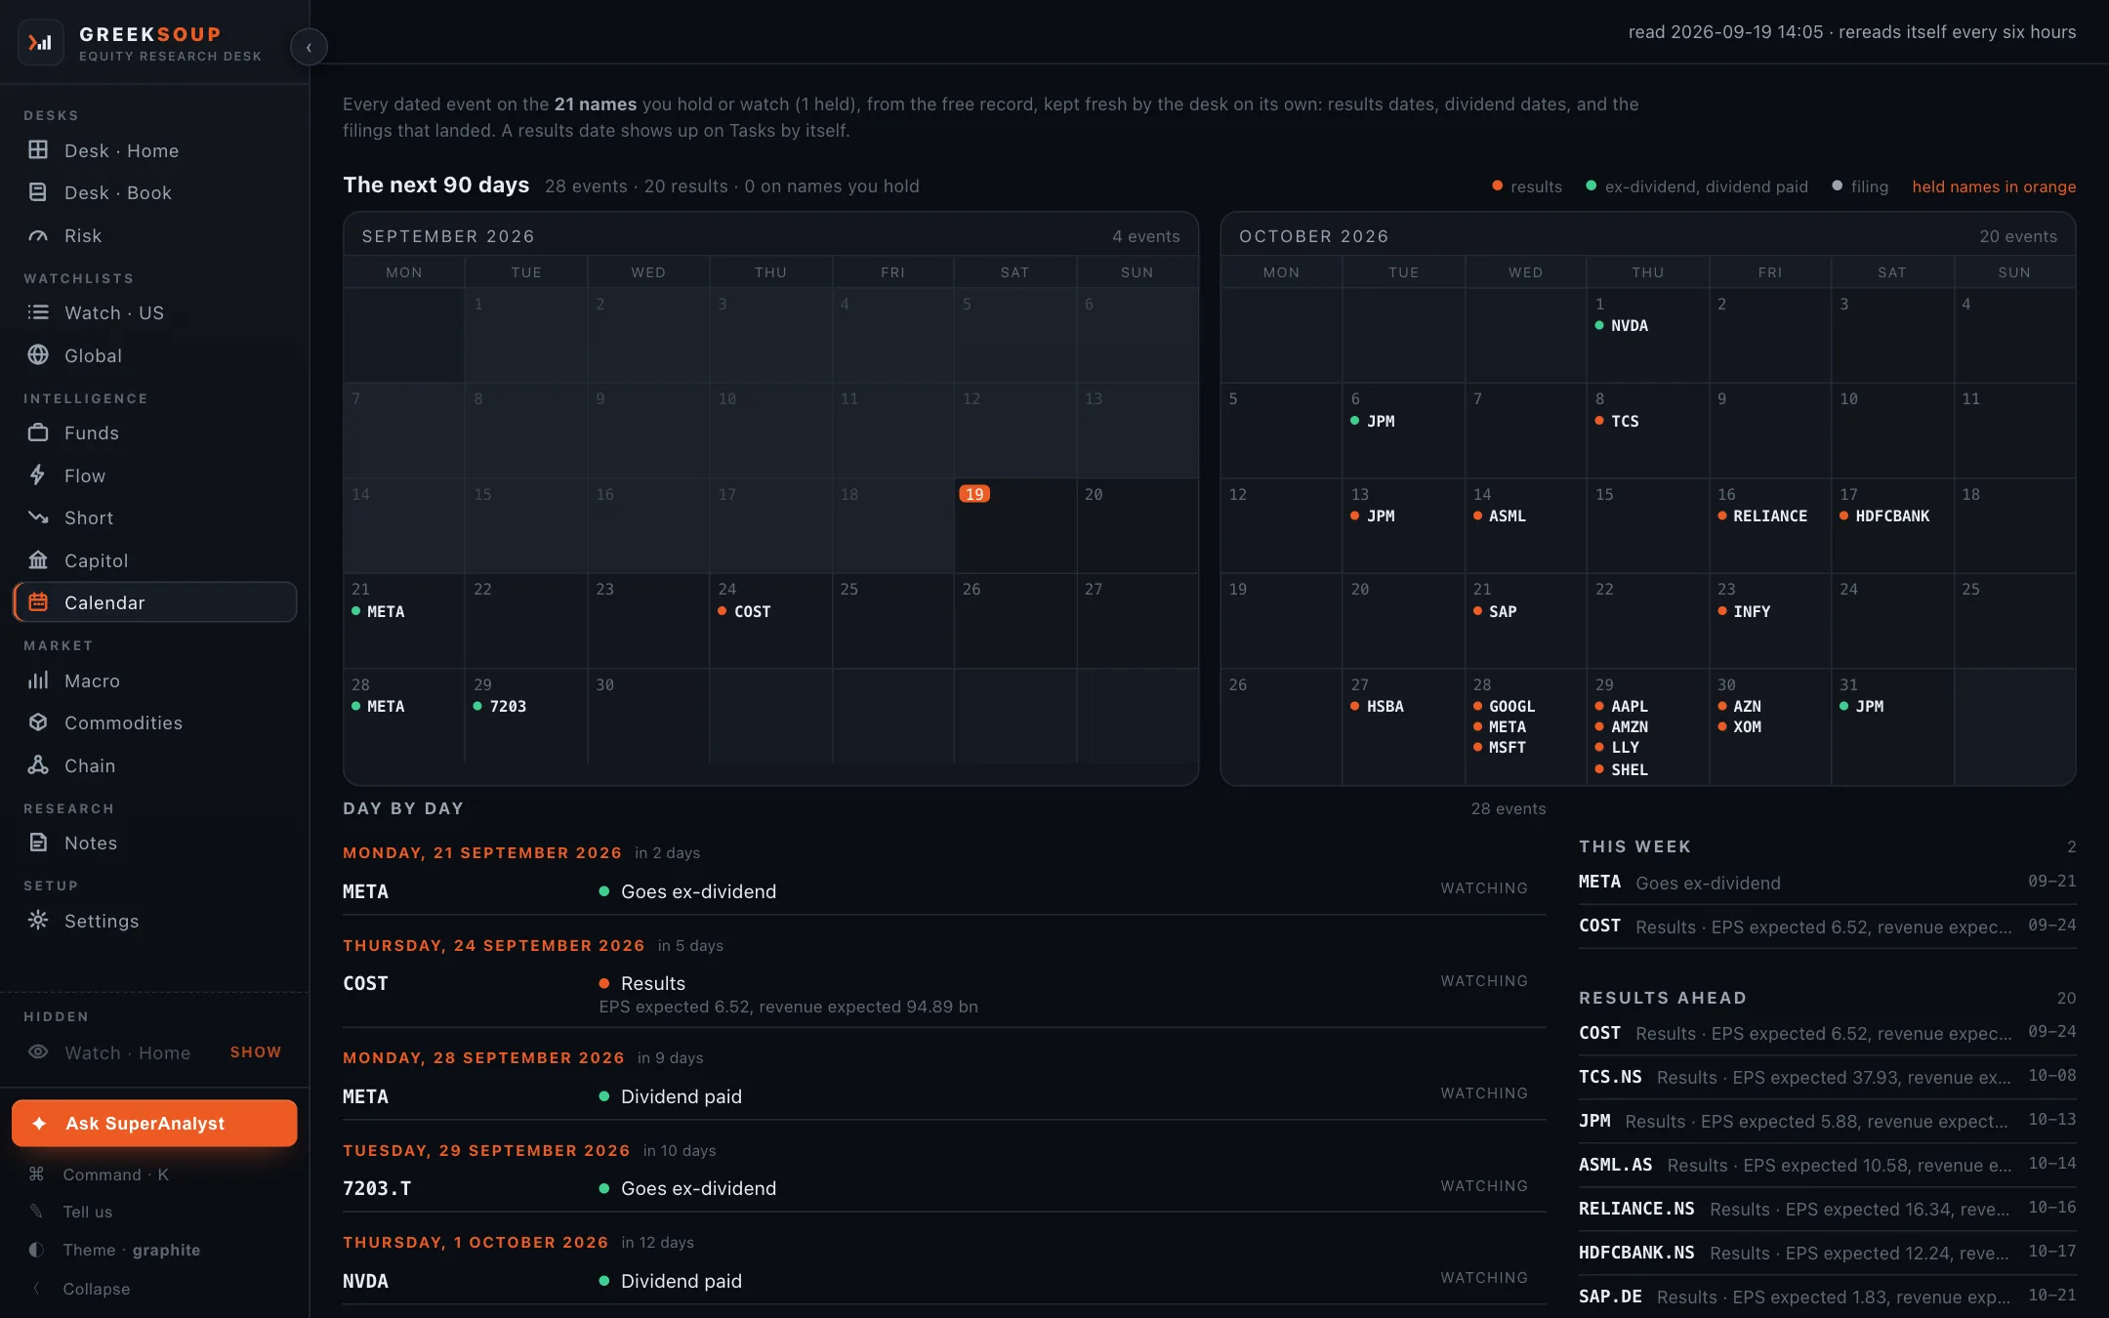Click HSBA event on October 27
2109x1318 pixels.
click(x=1377, y=706)
